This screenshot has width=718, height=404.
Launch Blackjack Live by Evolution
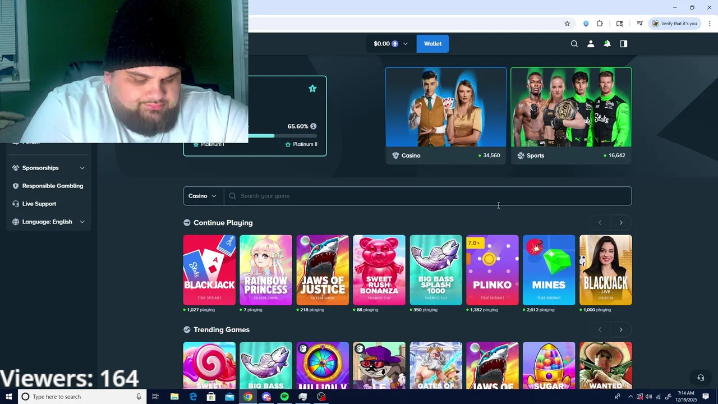[x=606, y=270]
